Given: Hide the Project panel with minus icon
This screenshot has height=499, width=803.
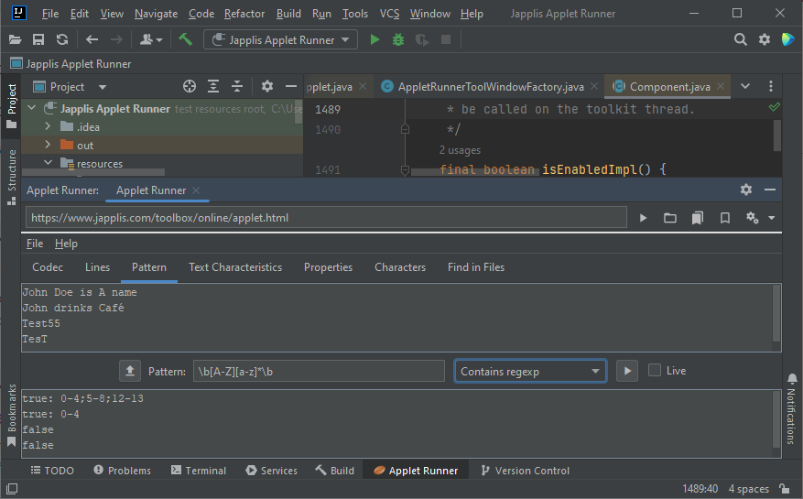Looking at the screenshot, I should [291, 87].
